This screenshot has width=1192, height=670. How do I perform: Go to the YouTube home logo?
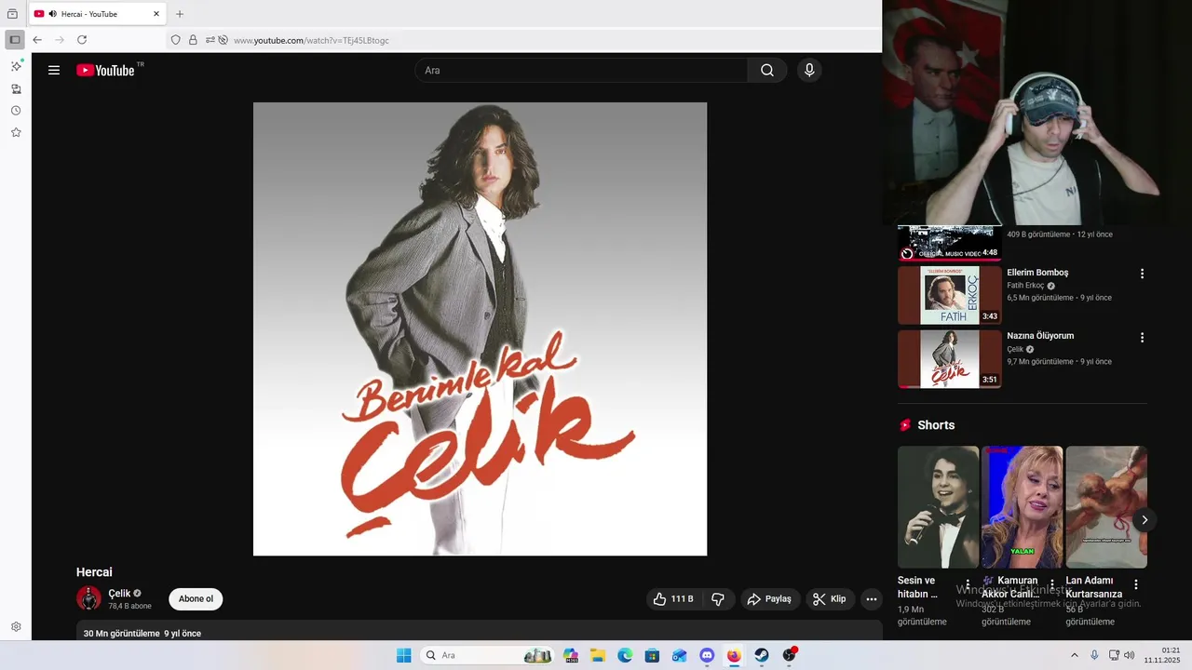105,70
